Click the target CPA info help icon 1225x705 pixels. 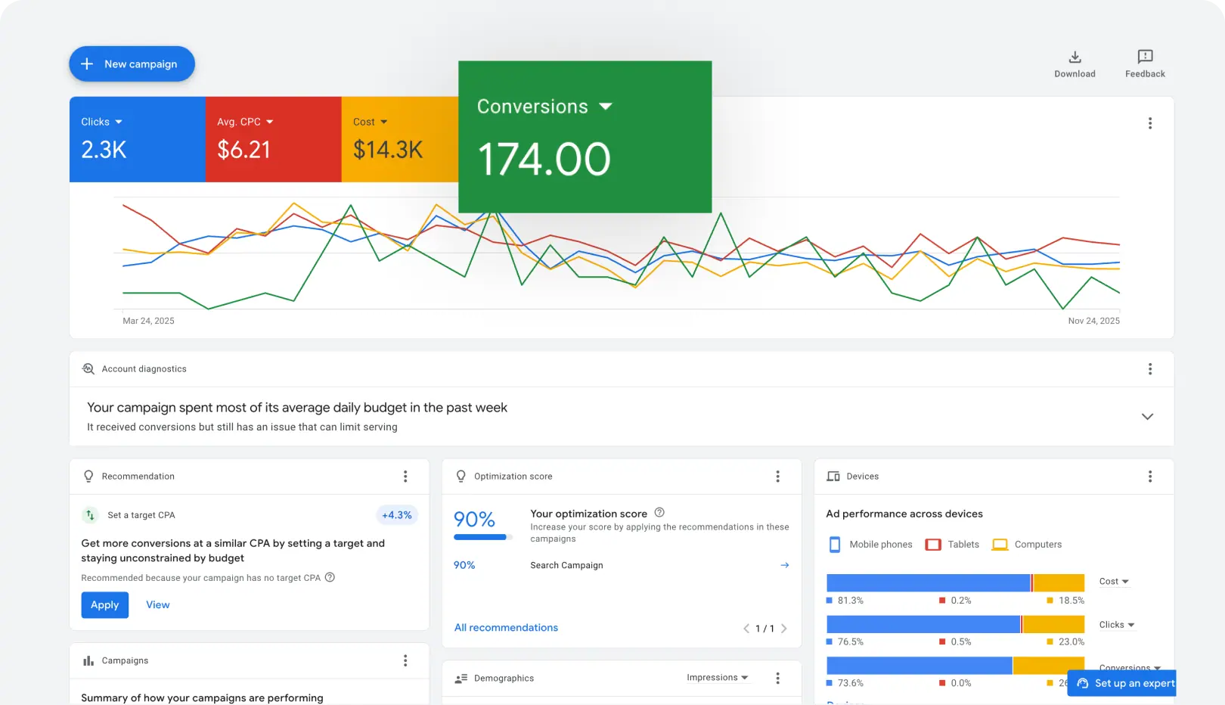tap(330, 578)
